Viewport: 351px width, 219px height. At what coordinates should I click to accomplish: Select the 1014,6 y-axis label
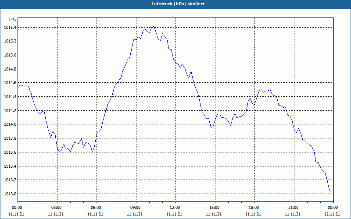pos(10,83)
